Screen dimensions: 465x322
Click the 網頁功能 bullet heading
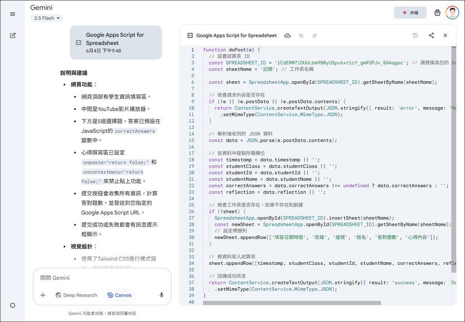84,84
